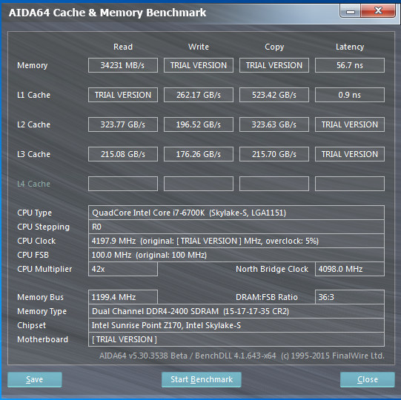The width and height of the screenshot is (401, 400).
Task: Click L2 Cache Write 196.52 GB/s
Action: click(199, 124)
